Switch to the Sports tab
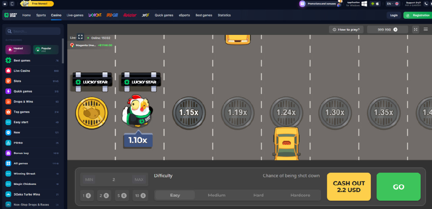This screenshot has width=432, height=209. 41,15
